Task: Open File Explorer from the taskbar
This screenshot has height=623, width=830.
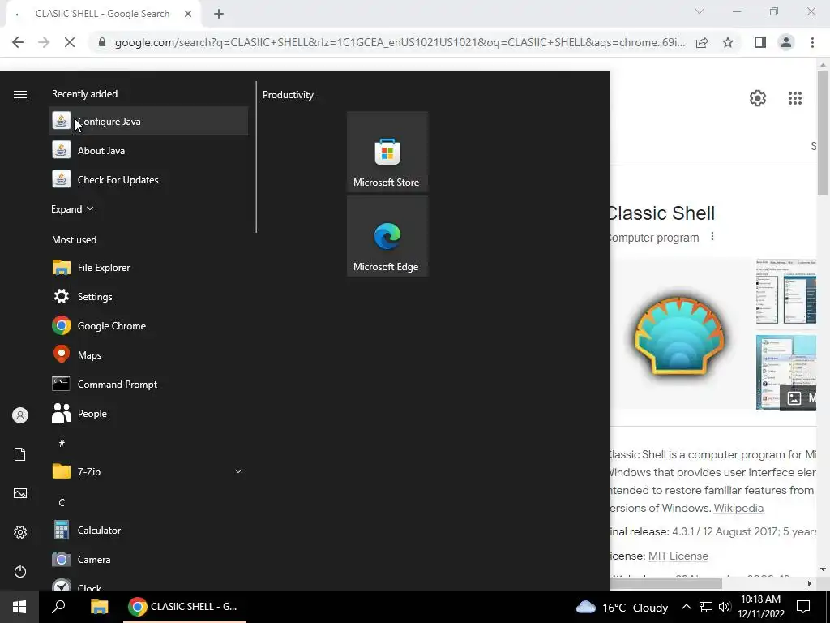Action: [99, 607]
